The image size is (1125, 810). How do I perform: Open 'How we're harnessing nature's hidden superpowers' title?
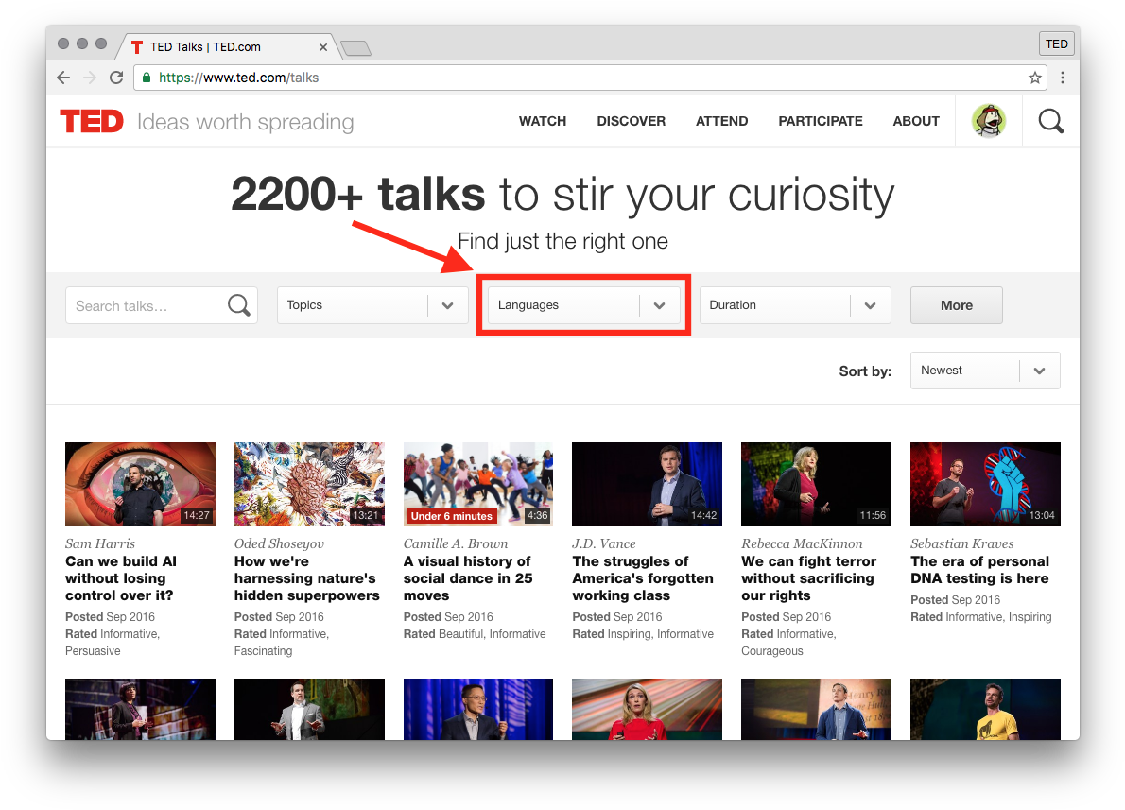pos(307,578)
